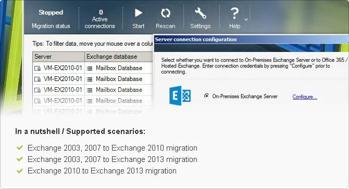The image size is (349, 189).
Task: Click the Exchange logo icon
Action: (180, 96)
